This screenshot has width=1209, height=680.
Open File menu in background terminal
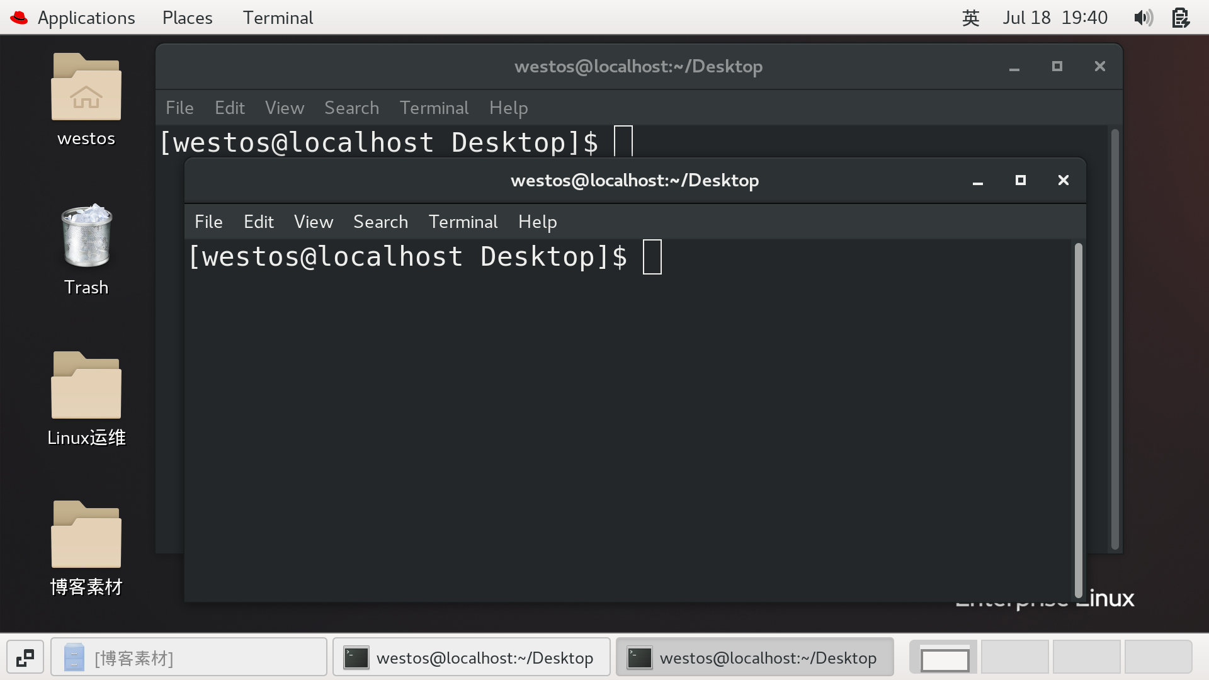(179, 108)
